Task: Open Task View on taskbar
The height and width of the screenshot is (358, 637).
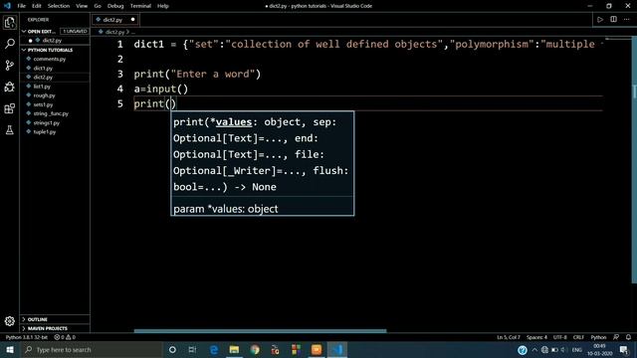Action: 192,349
